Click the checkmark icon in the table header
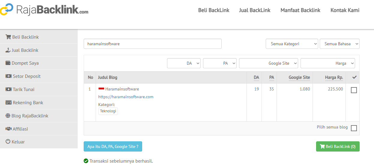 (x=355, y=77)
